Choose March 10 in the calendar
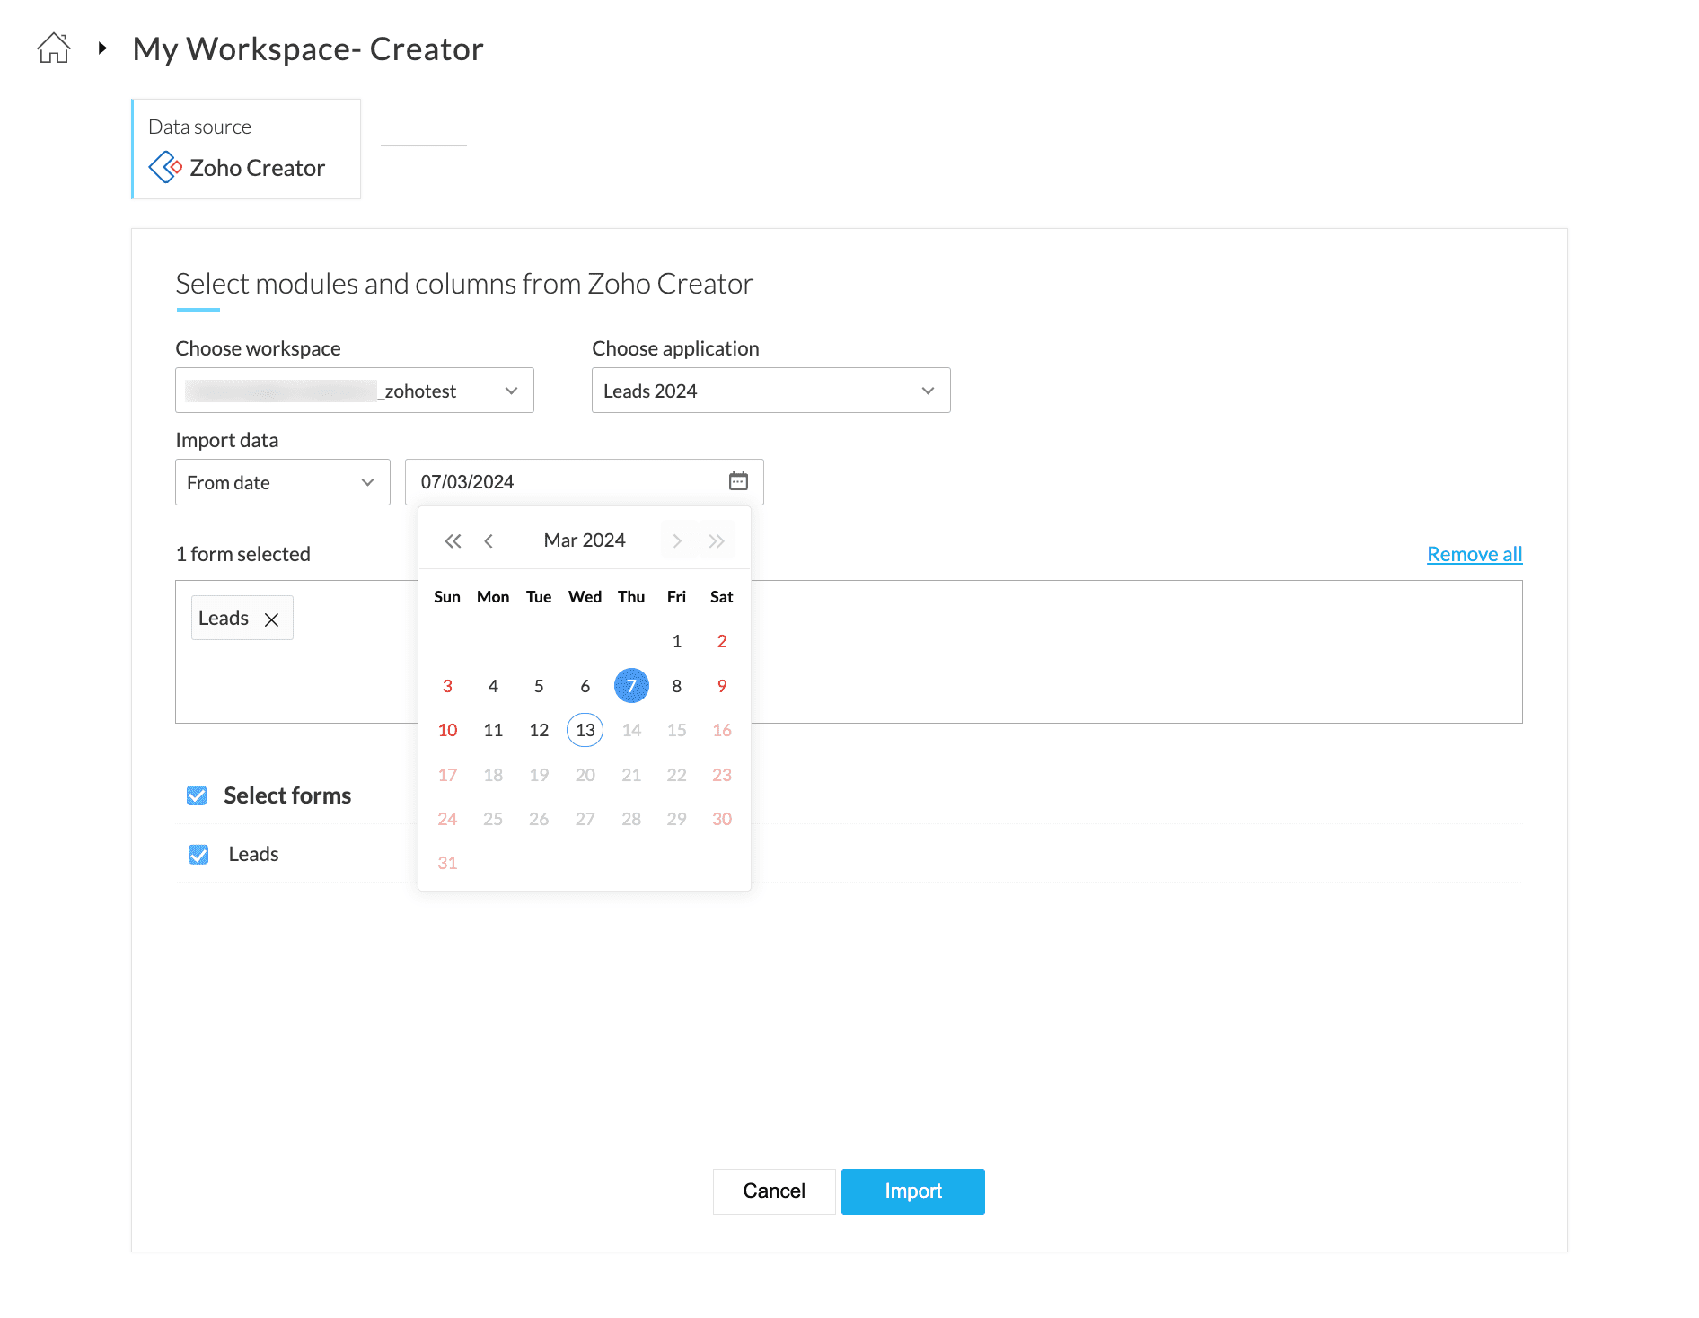This screenshot has width=1699, height=1318. tap(447, 730)
